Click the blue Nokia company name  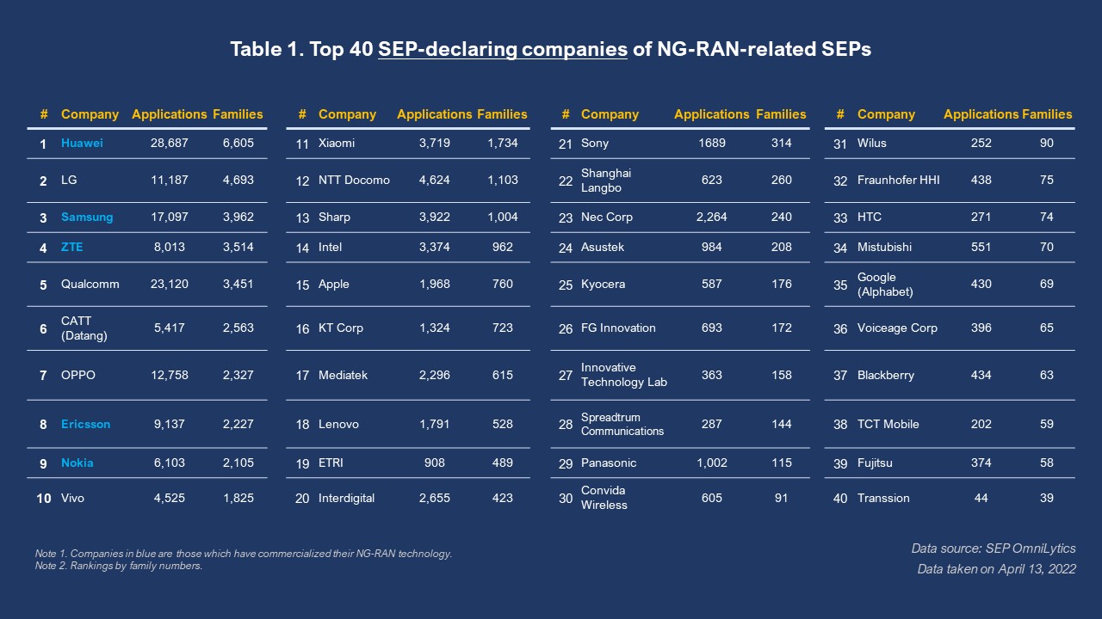[77, 463]
